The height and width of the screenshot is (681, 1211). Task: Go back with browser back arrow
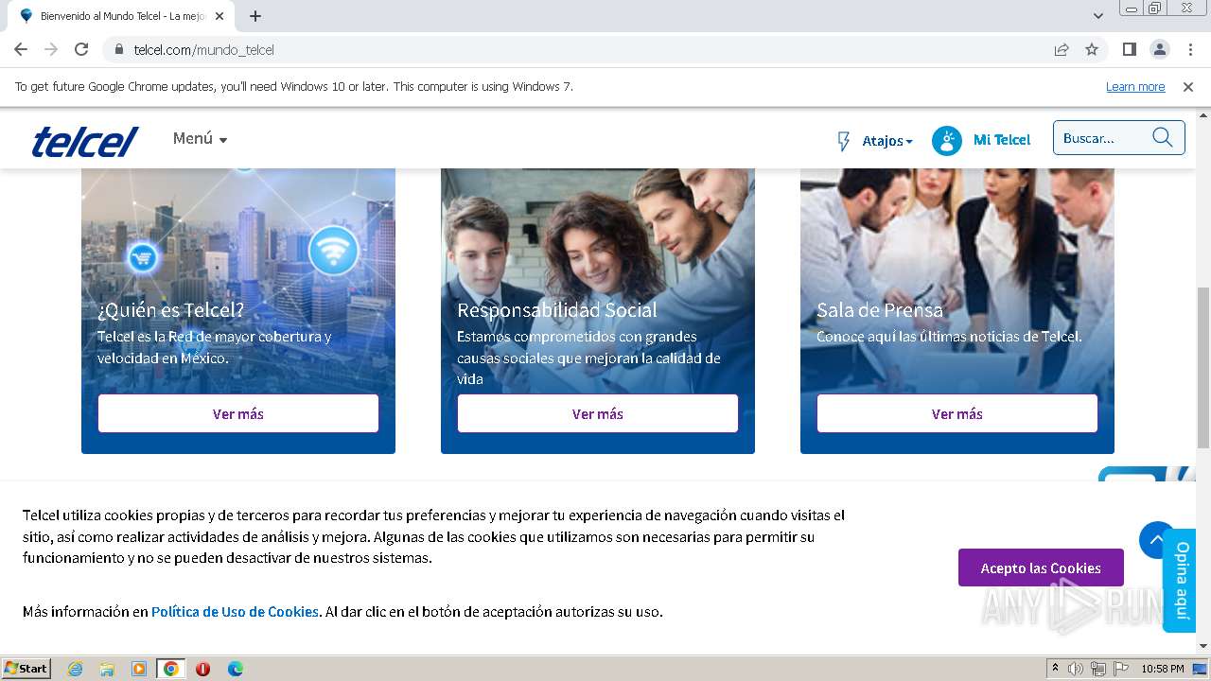(x=21, y=49)
